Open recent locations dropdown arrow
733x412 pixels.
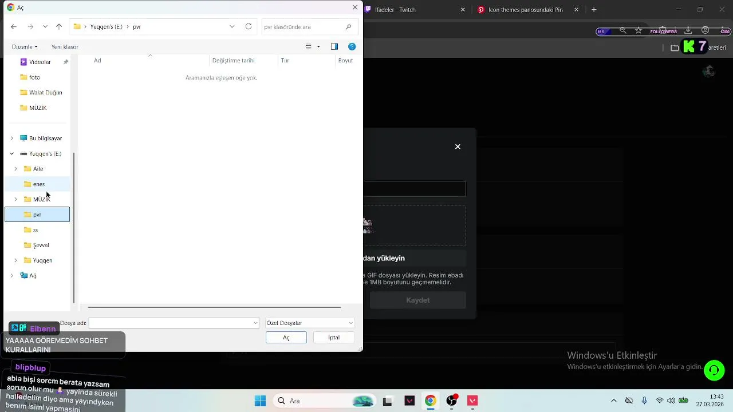[45, 27]
